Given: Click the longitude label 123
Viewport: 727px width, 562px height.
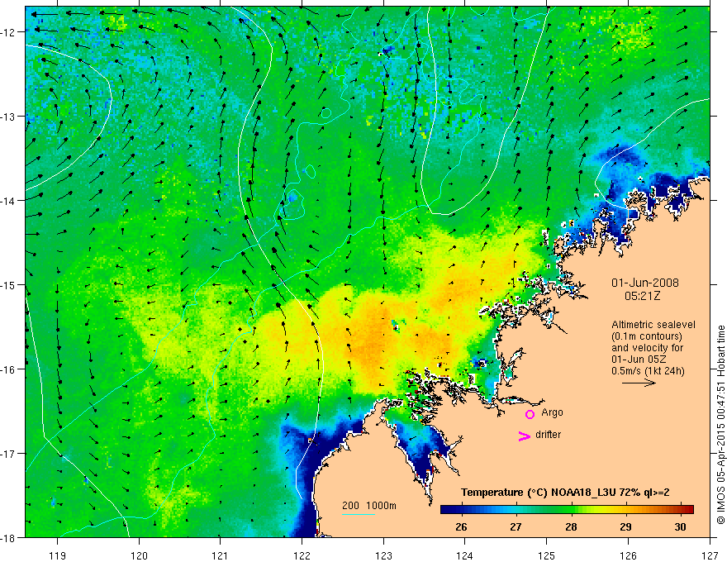Looking at the screenshot, I should coord(384,555).
